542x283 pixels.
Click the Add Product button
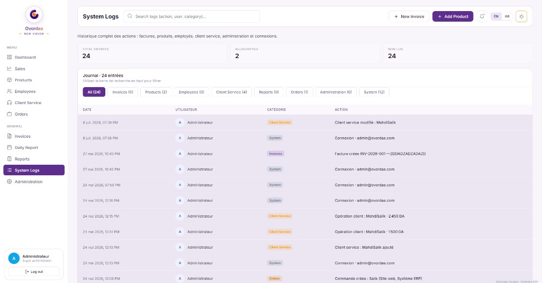tap(453, 16)
